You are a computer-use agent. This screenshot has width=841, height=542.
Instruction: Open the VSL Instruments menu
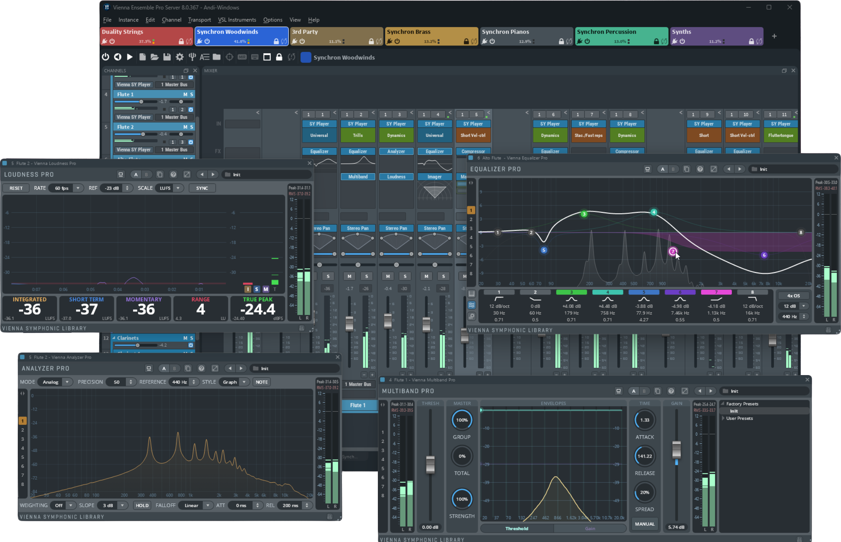tap(237, 20)
